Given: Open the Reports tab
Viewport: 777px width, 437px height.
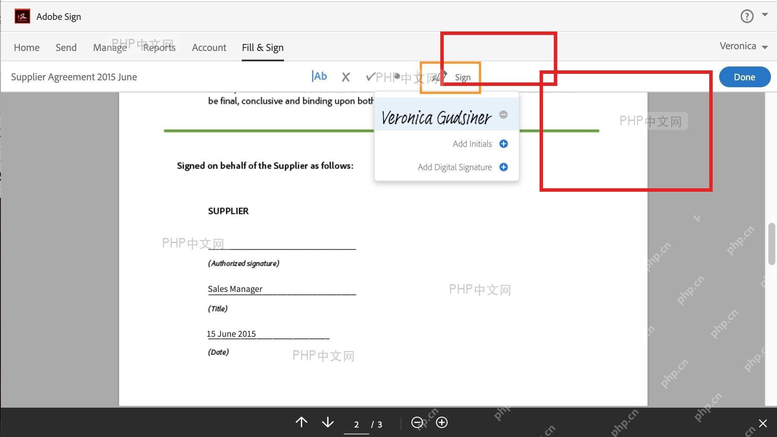Looking at the screenshot, I should pyautogui.click(x=159, y=47).
